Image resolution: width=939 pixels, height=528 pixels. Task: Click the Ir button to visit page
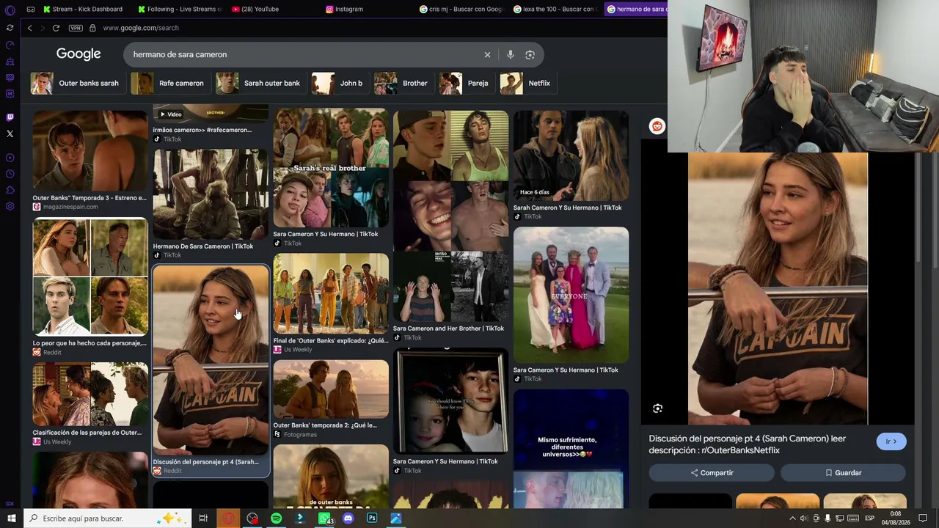891,441
